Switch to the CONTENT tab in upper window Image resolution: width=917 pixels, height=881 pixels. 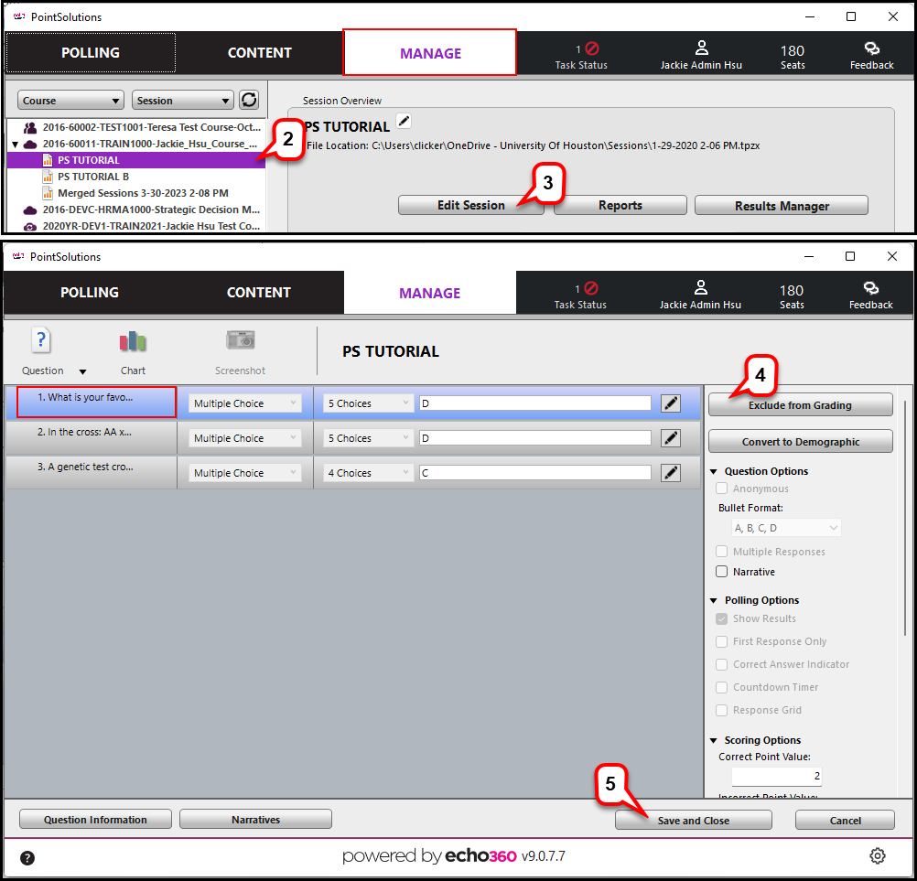point(259,53)
